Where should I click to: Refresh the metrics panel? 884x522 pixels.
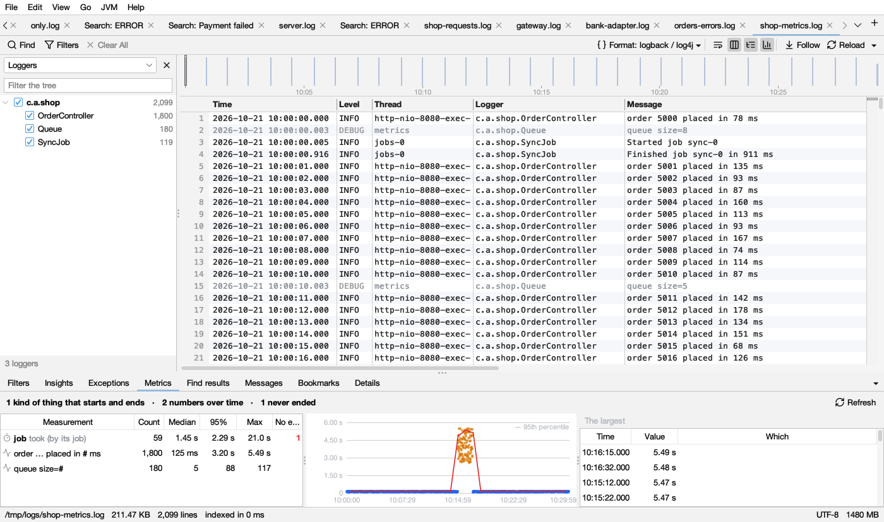856,402
